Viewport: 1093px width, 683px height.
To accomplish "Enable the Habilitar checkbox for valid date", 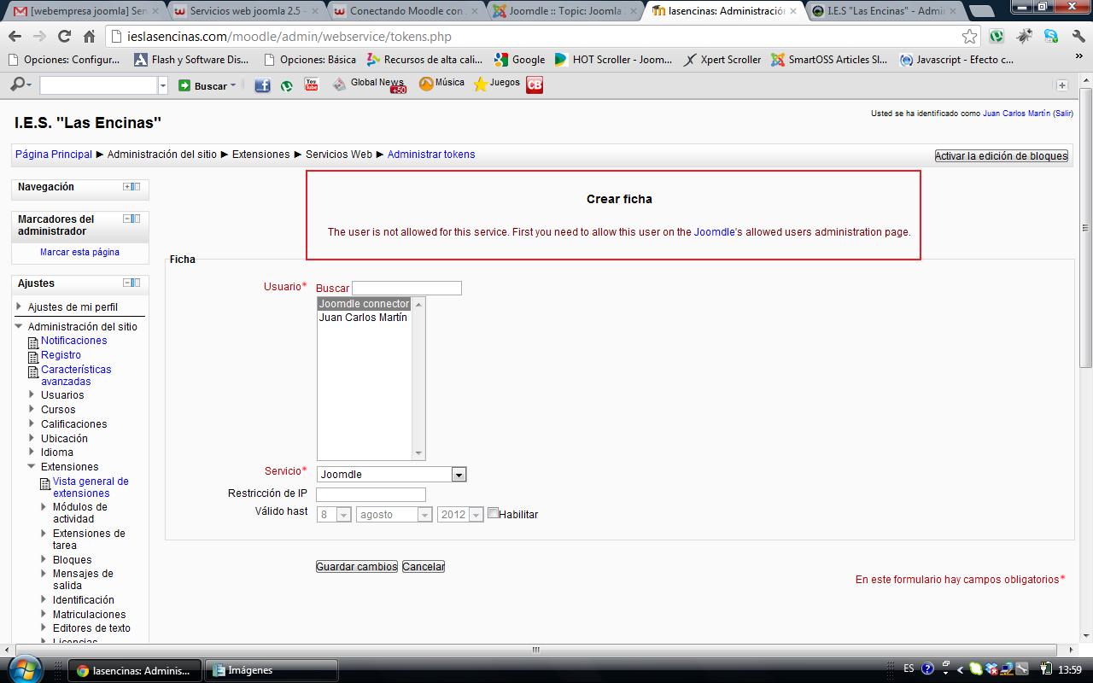I will [x=494, y=513].
